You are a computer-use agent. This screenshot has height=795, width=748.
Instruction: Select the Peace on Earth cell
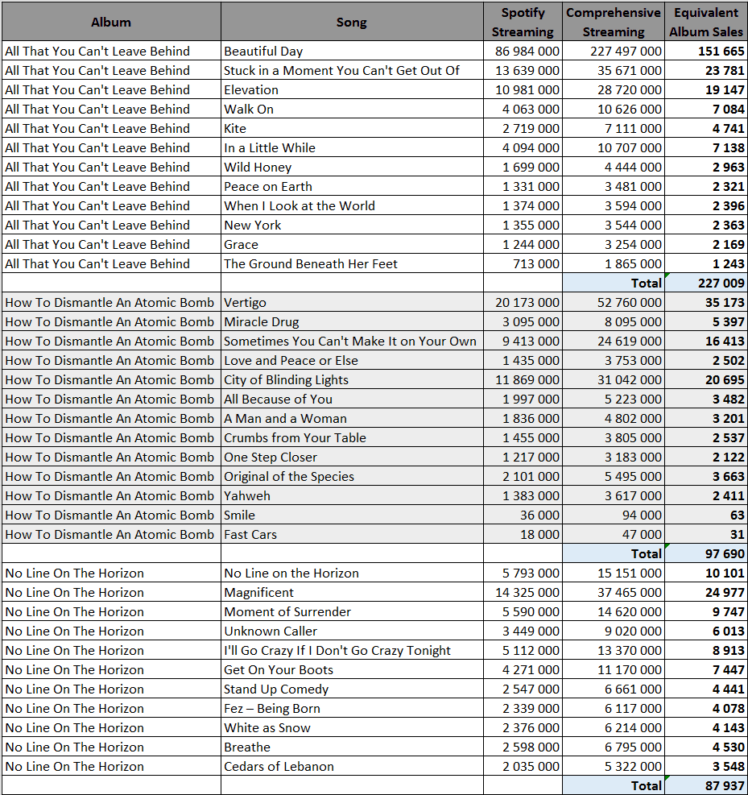(352, 186)
